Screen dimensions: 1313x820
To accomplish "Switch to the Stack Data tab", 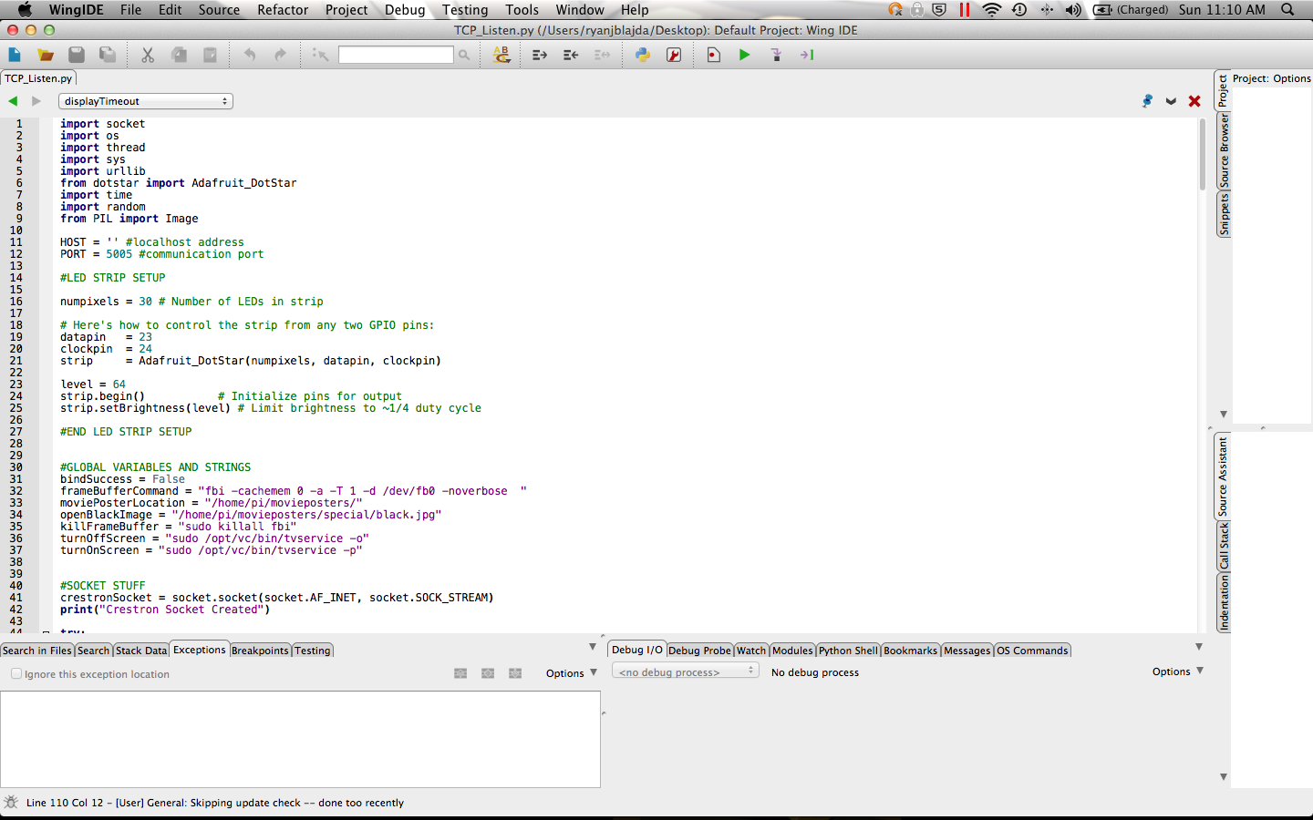I will 141,651.
